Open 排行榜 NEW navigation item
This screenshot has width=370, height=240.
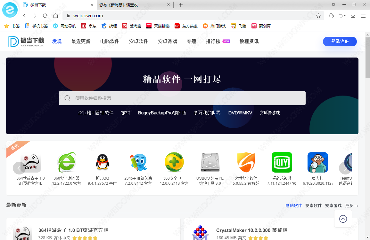click(x=218, y=42)
